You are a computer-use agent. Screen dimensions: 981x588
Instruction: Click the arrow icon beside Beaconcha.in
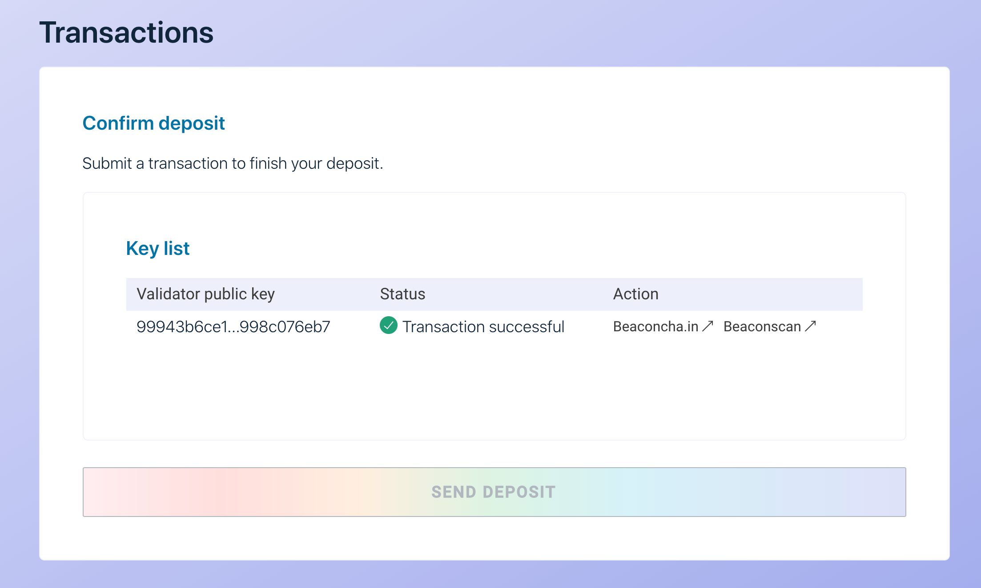(x=708, y=326)
